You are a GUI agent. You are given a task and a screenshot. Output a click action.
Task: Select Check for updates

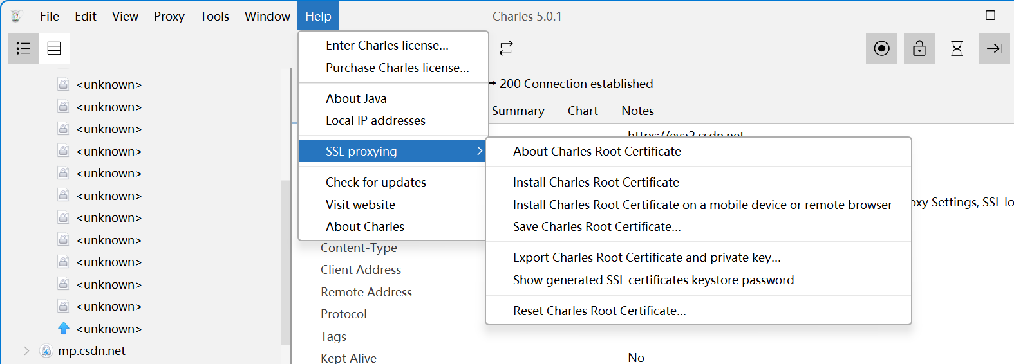393,182
